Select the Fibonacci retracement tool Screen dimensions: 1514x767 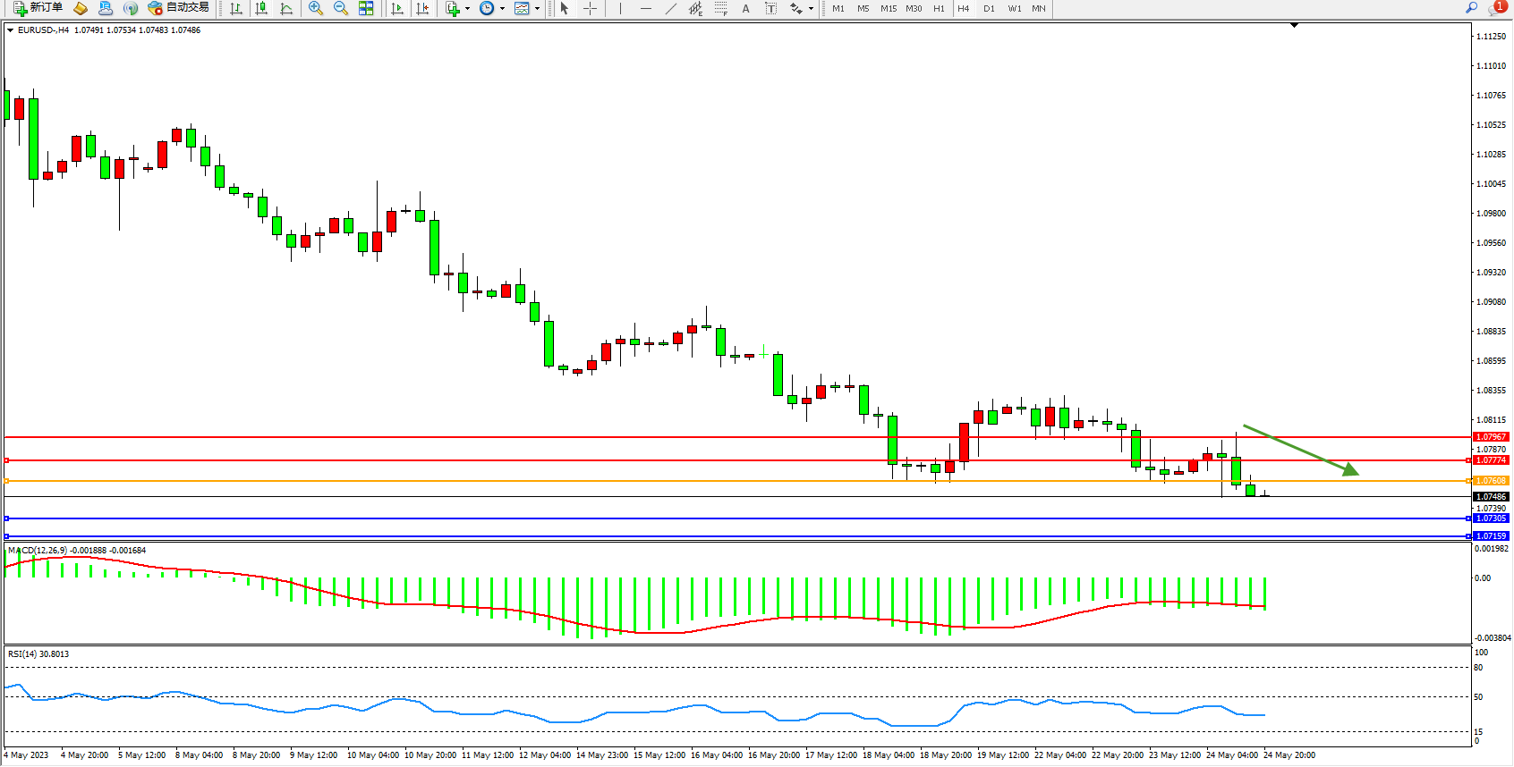(721, 8)
